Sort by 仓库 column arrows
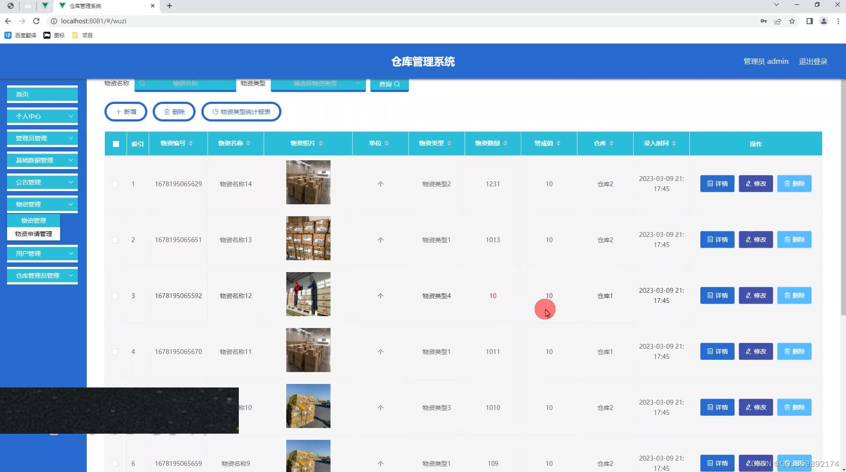Viewport: 846px width, 472px height. [x=612, y=144]
